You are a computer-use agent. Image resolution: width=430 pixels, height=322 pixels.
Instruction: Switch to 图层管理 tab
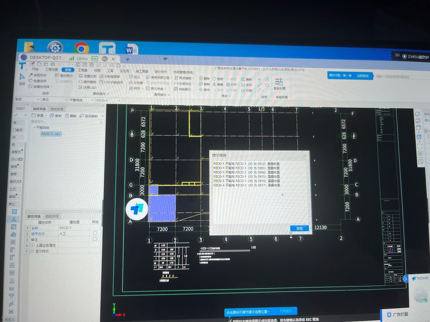pyautogui.click(x=52, y=216)
